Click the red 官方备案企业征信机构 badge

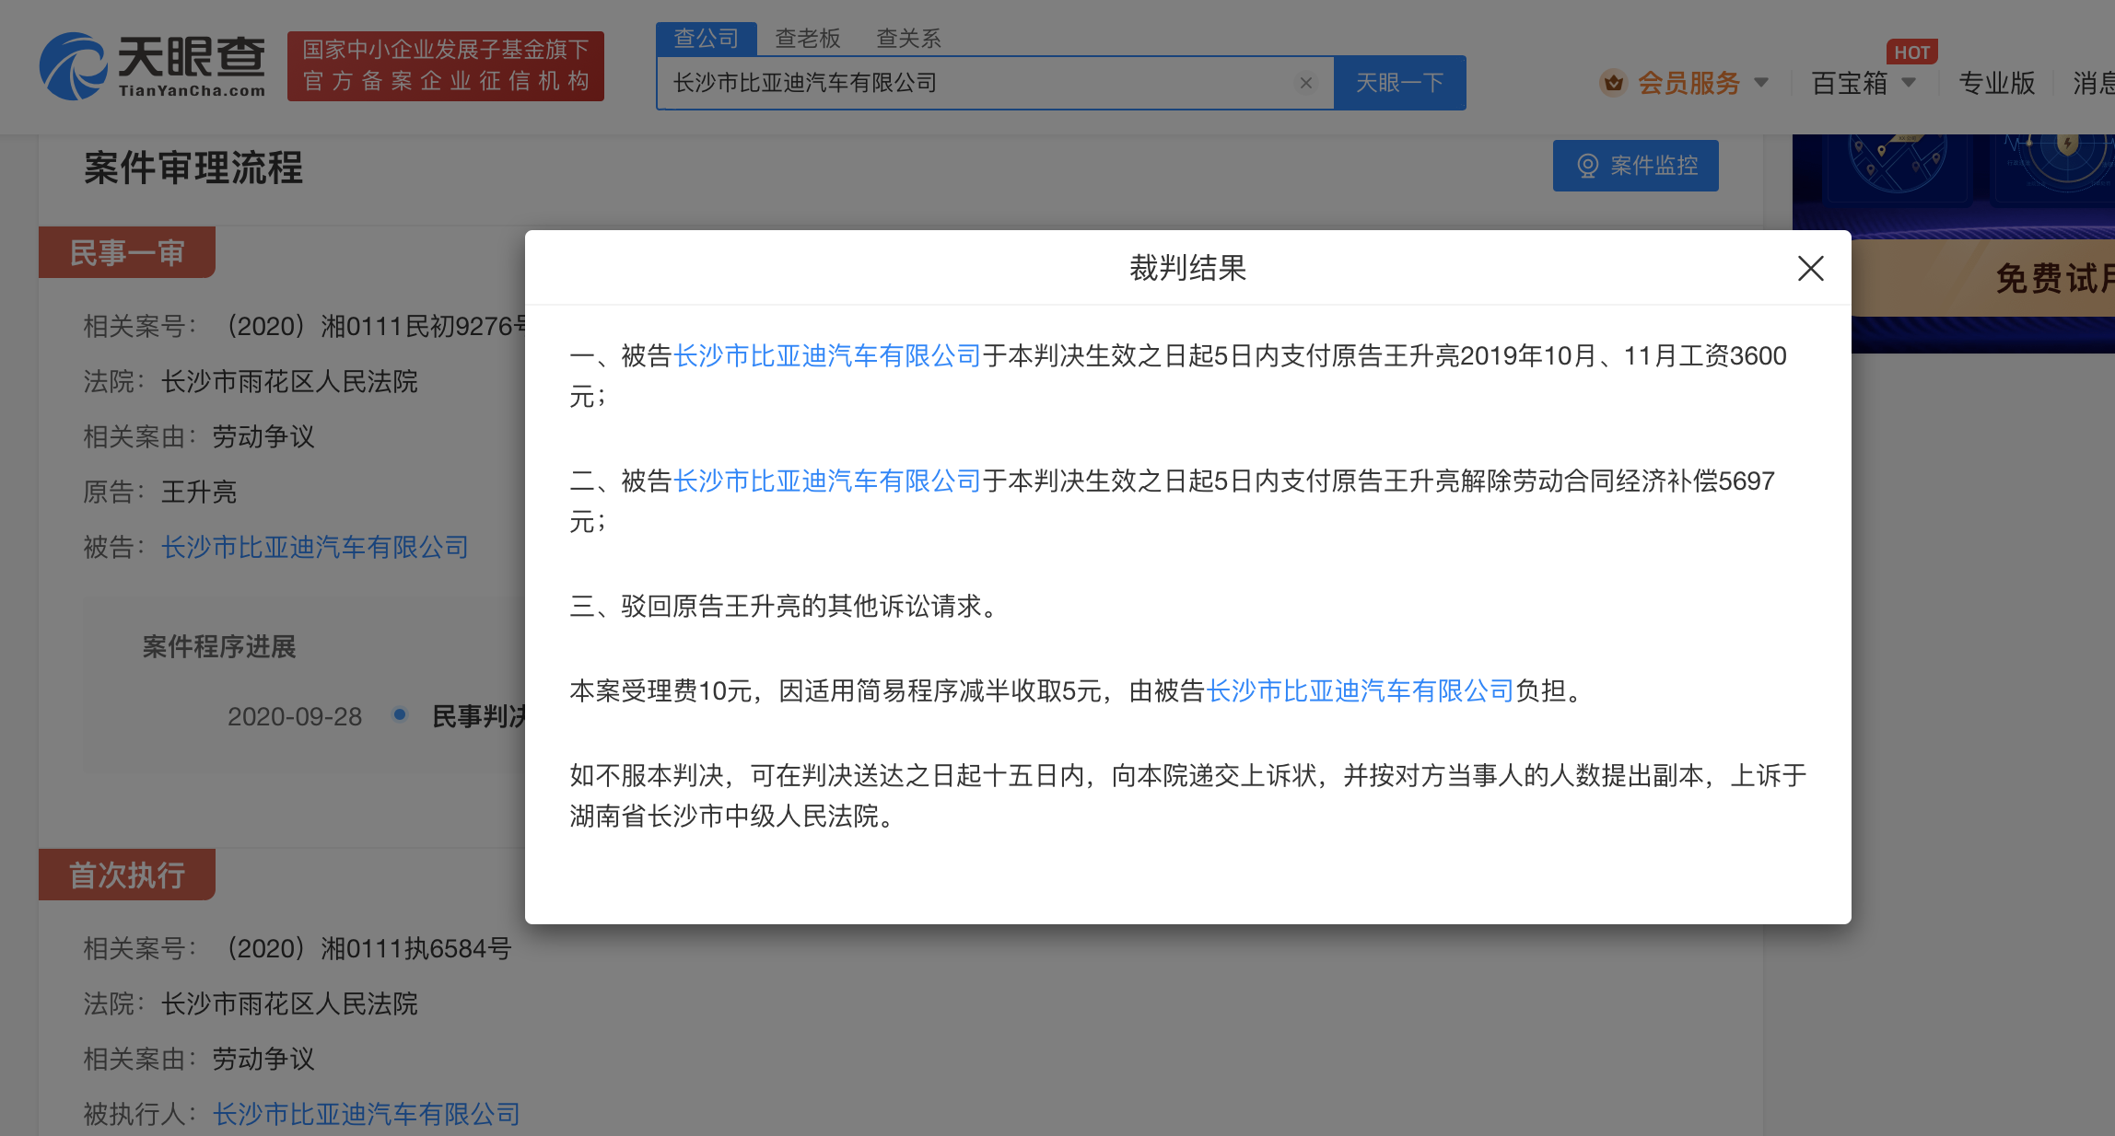pos(446,66)
